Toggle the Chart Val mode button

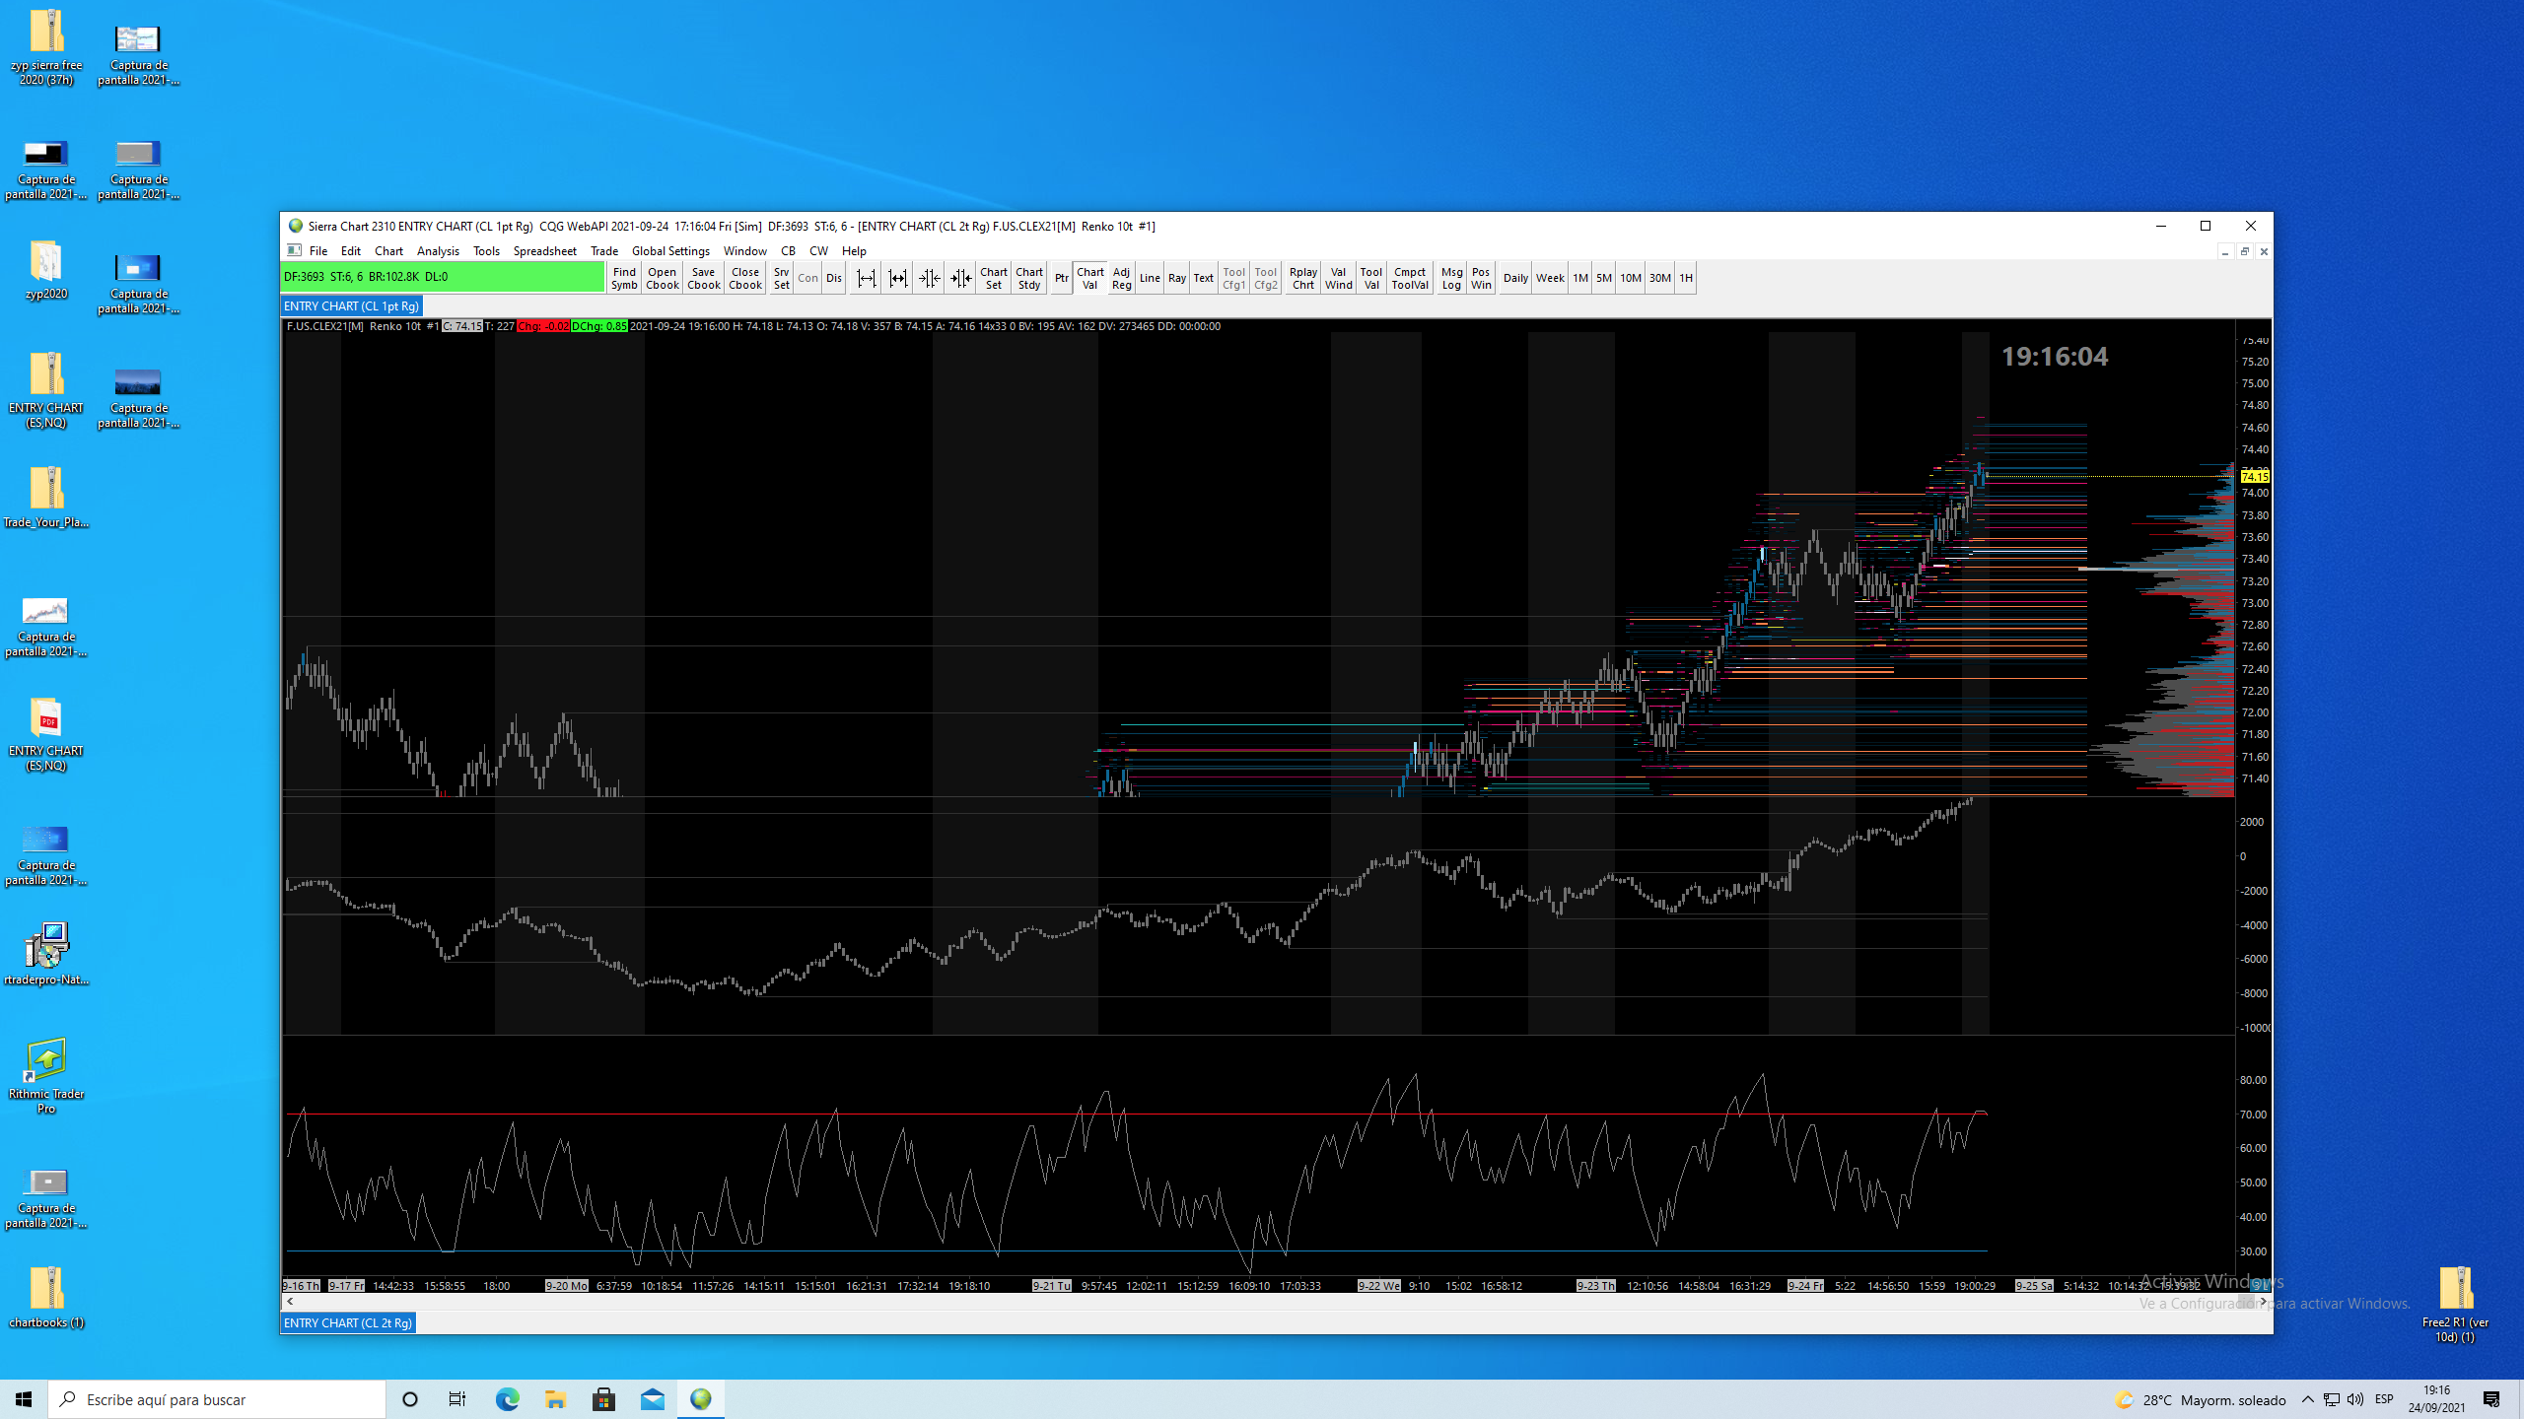pos(1089,279)
